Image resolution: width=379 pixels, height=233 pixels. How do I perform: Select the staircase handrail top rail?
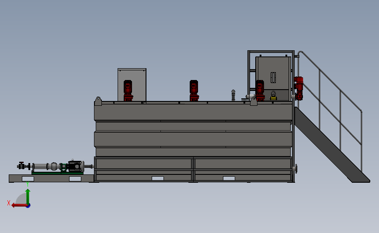tap(332, 81)
